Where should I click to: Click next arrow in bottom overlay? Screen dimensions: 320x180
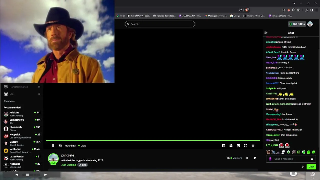coord(45,175)
